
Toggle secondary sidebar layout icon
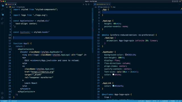177,1
